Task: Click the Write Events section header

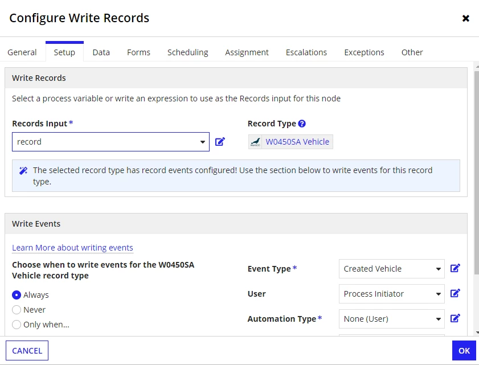Action: click(236, 224)
